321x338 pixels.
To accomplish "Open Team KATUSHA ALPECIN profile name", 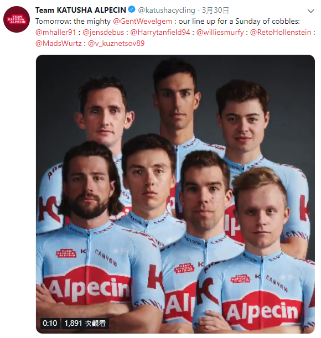I will [x=80, y=10].
